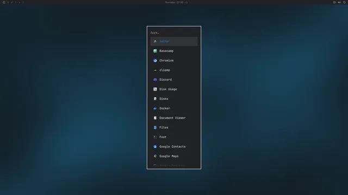Click the Foot terminal icon

[155, 137]
